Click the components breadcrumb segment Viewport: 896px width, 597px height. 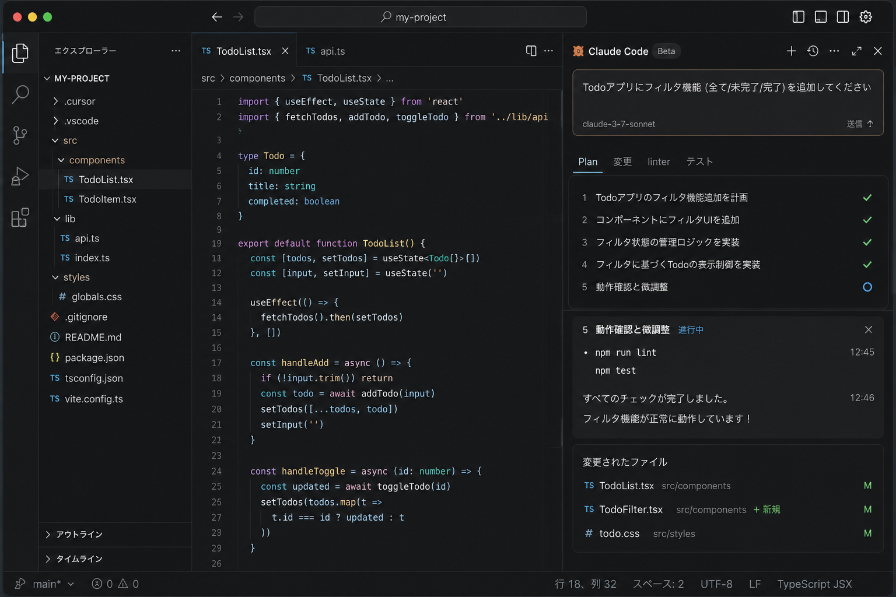257,78
